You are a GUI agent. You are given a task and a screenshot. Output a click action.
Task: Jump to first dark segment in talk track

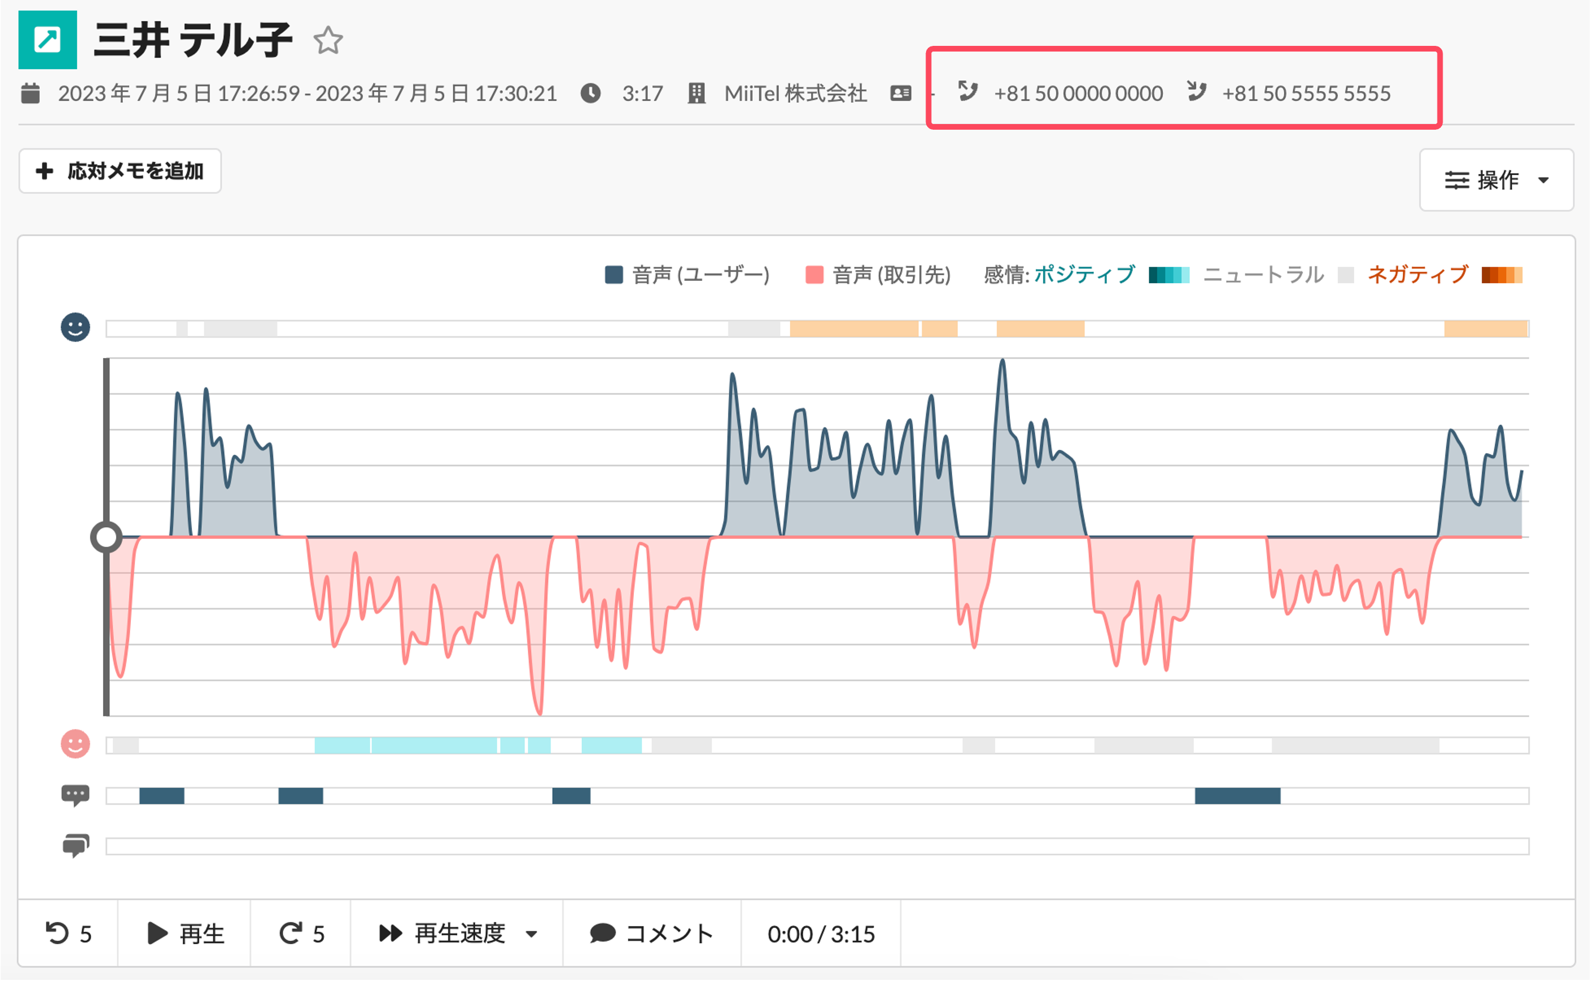pyautogui.click(x=161, y=796)
